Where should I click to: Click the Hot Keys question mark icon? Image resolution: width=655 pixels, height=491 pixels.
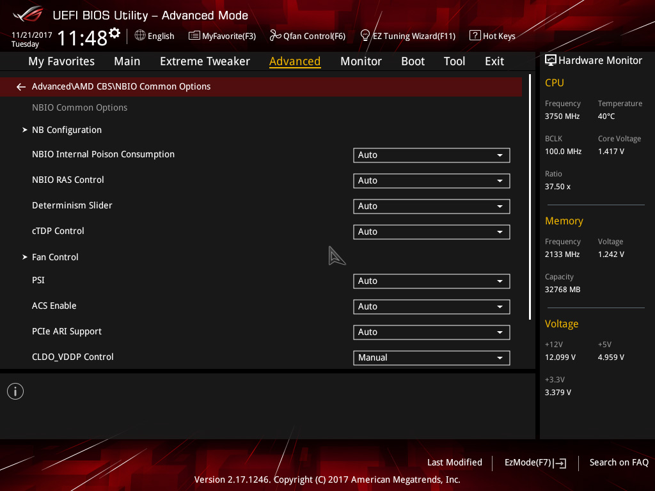coord(475,36)
